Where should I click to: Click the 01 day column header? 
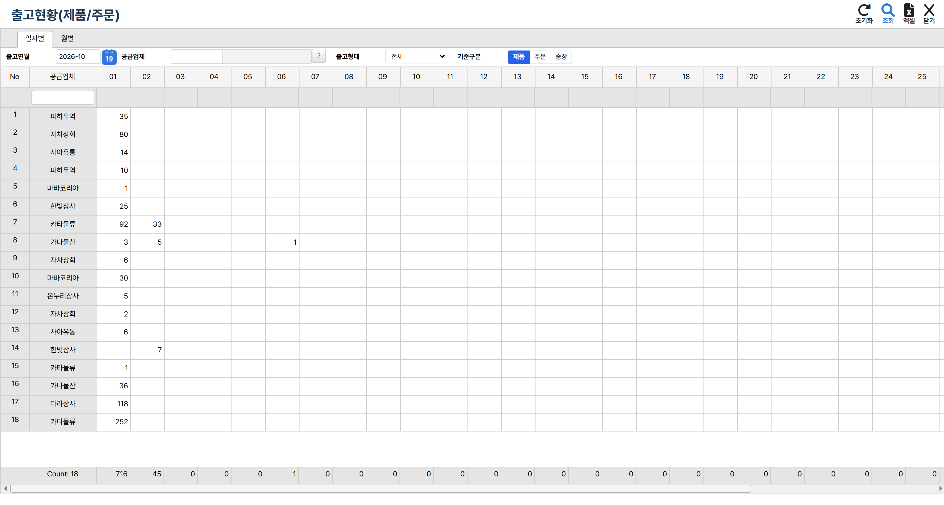pyautogui.click(x=113, y=77)
